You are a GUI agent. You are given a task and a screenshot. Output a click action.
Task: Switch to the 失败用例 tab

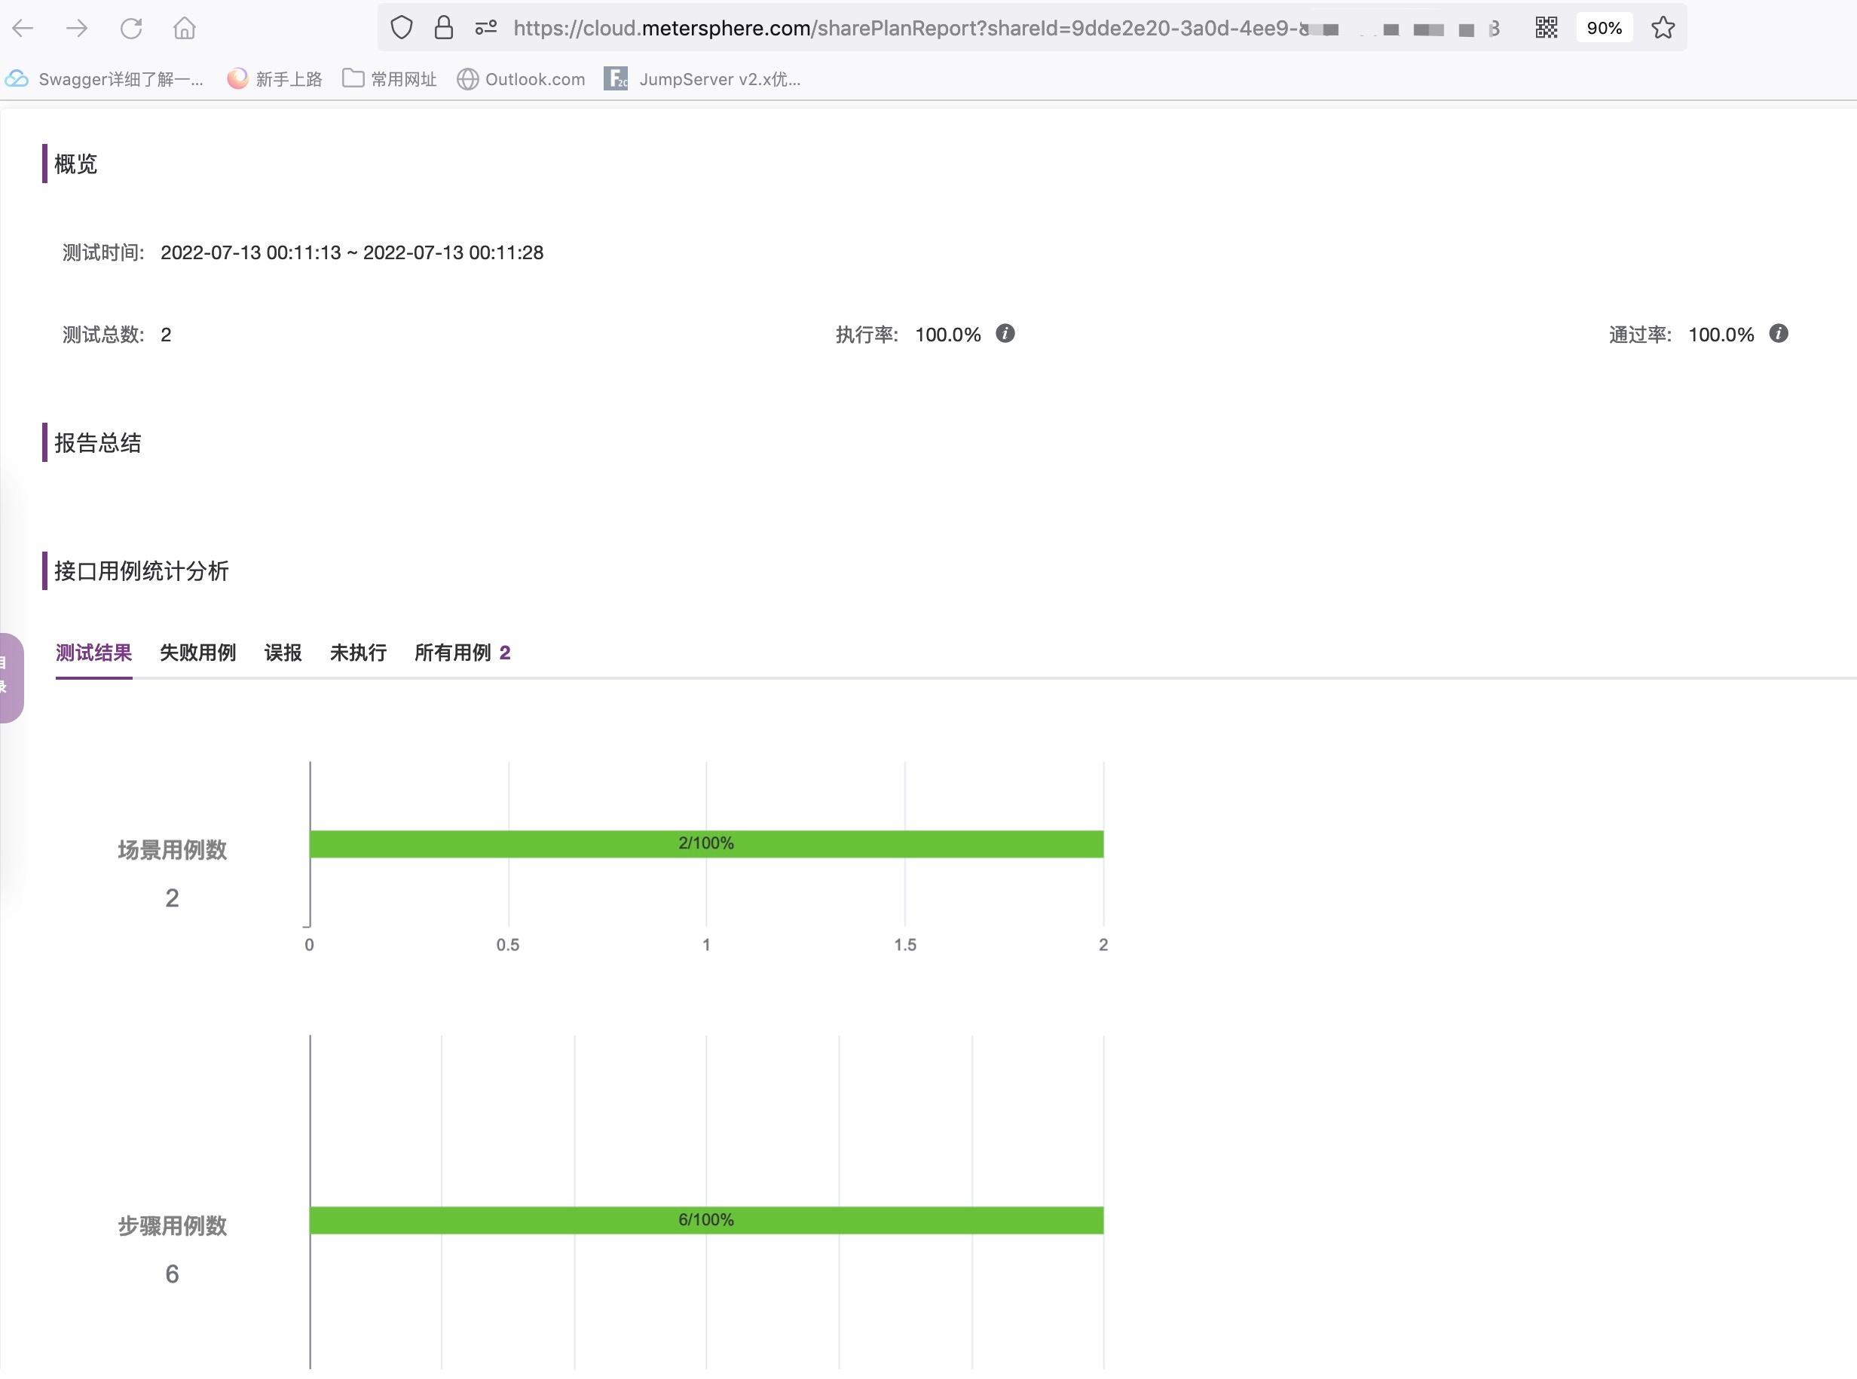pyautogui.click(x=197, y=653)
